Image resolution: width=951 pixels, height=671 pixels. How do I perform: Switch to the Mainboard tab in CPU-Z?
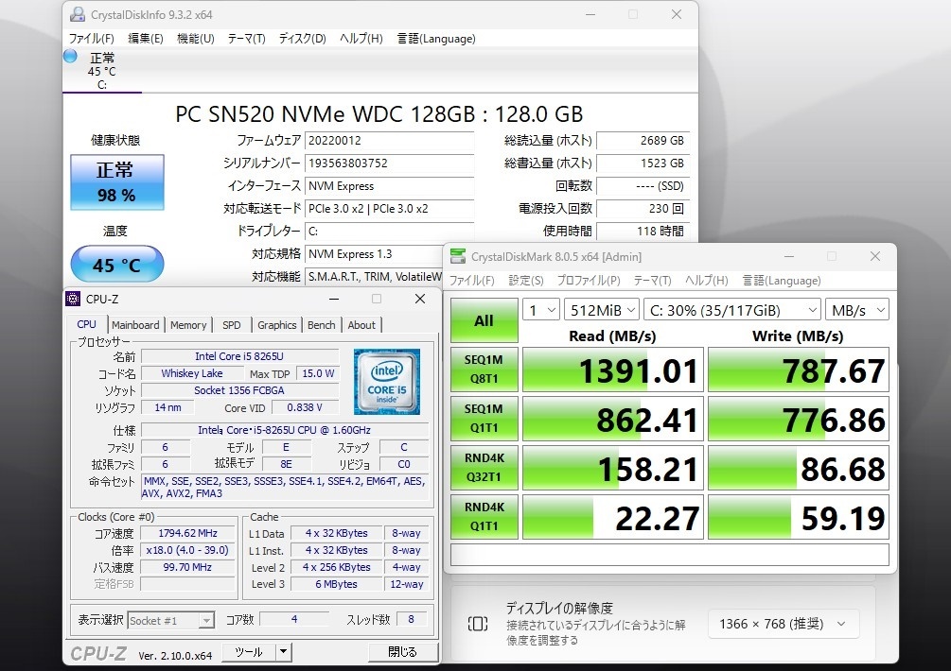135,325
